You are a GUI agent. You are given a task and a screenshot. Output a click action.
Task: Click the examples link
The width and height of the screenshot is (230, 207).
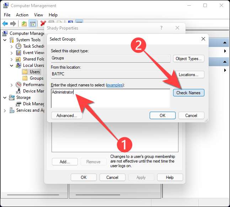coord(114,85)
